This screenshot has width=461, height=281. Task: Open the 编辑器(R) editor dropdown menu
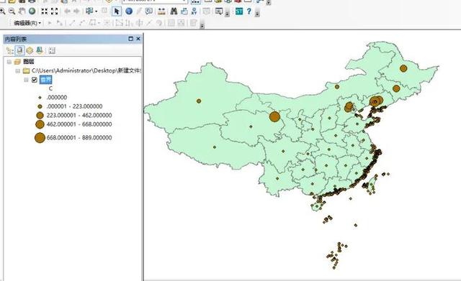point(27,23)
